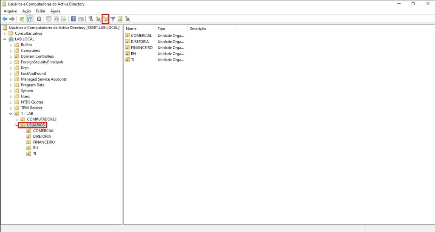Open the Ação menu
435x232 pixels.
[x=27, y=11]
